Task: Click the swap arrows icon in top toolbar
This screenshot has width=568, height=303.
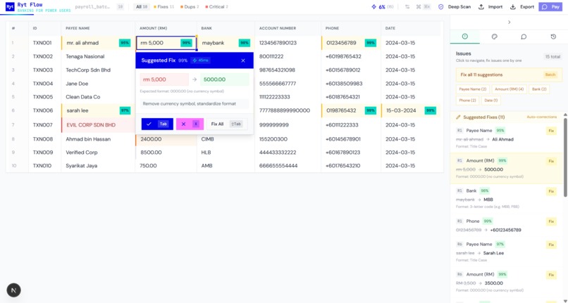Action: click(407, 7)
